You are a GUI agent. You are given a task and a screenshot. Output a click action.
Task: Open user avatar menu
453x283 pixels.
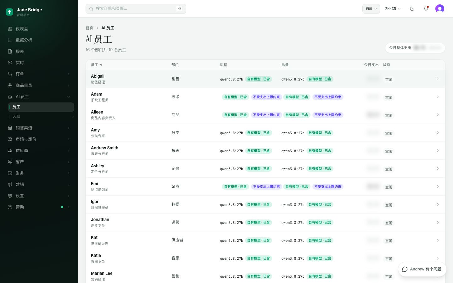click(x=440, y=9)
